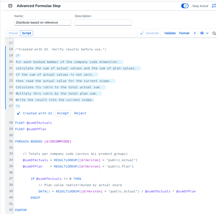This screenshot has width=217, height=214.
Task: Toggle the Step Active switch
Action: coord(185,6)
